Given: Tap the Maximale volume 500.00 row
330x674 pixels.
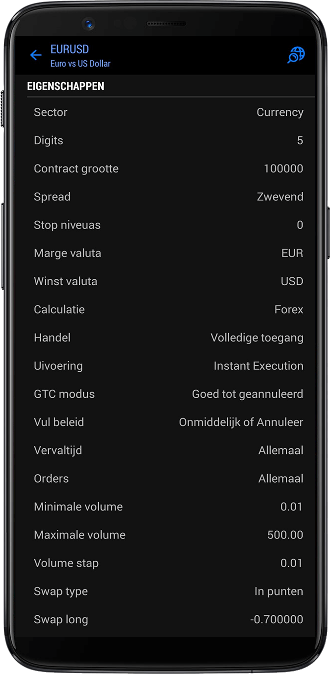Looking at the screenshot, I should click(x=165, y=535).
